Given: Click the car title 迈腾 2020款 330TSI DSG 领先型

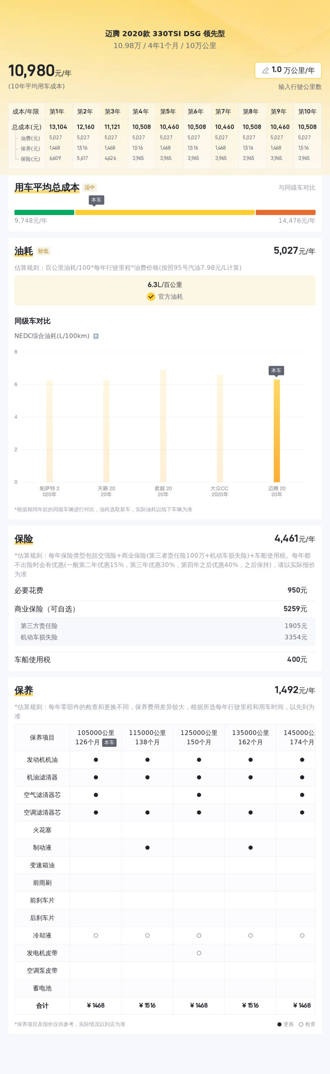Looking at the screenshot, I should pos(165,34).
